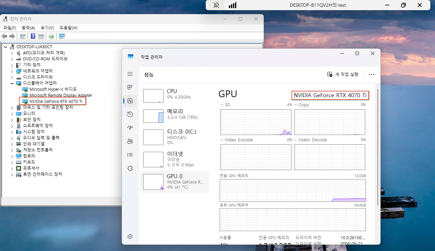The image size is (435, 251).
Task: Click 기타 장치 device icon
Action: pyautogui.click(x=19, y=65)
